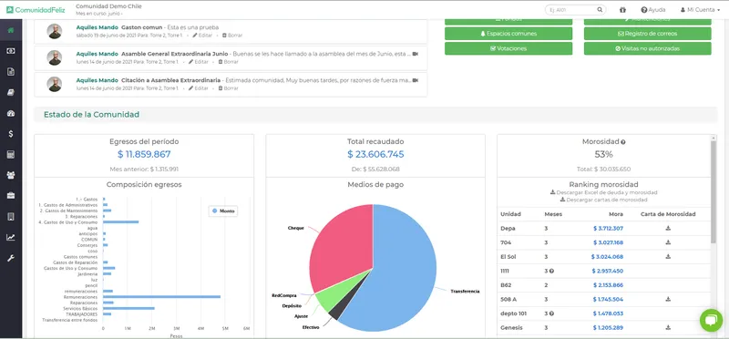The width and height of the screenshot is (729, 339).
Task: Click mora amount $ 1.478.053
Action: tap(608, 313)
